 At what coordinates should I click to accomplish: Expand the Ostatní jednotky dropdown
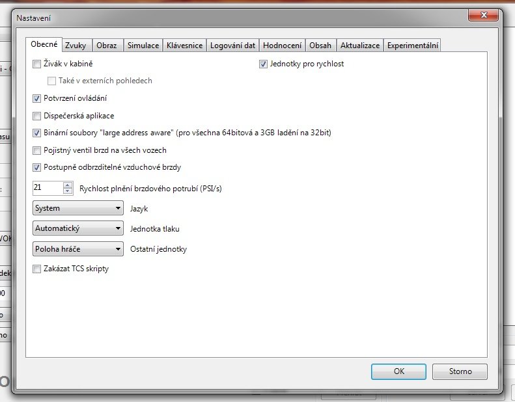77,248
